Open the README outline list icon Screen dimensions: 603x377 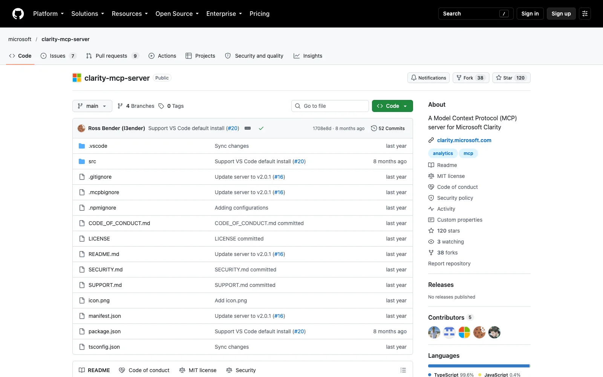click(x=403, y=370)
